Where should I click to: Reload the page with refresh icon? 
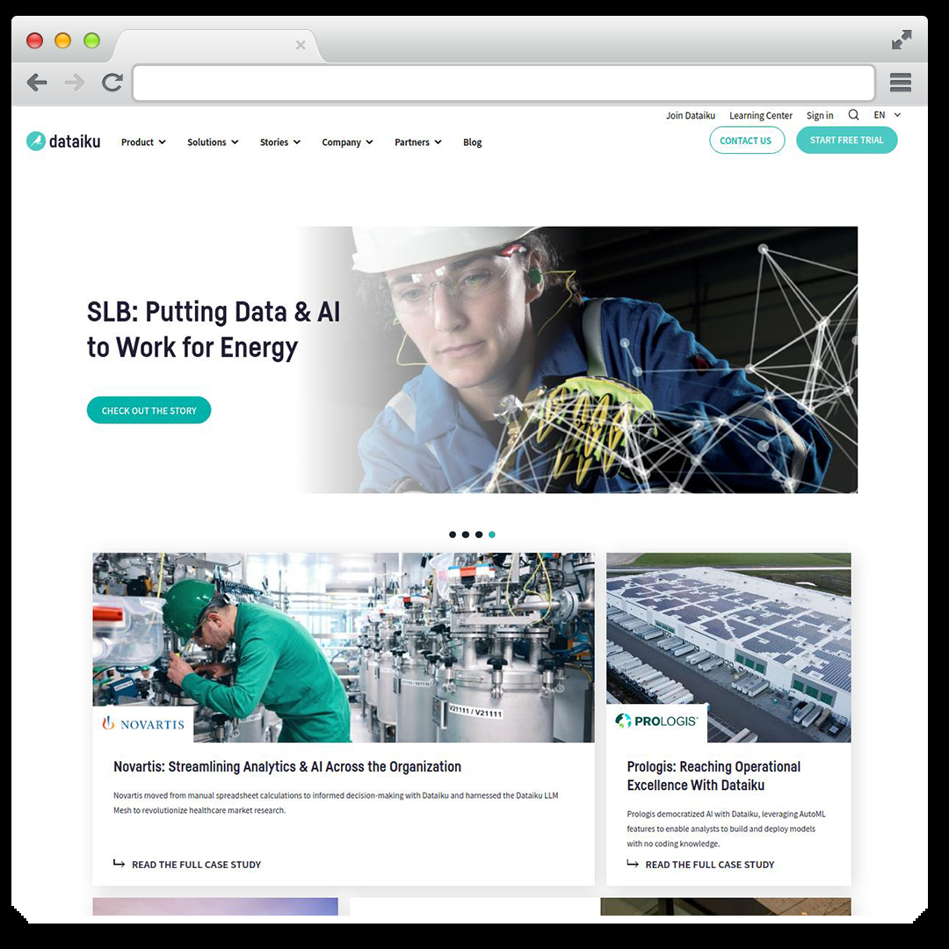pyautogui.click(x=112, y=83)
